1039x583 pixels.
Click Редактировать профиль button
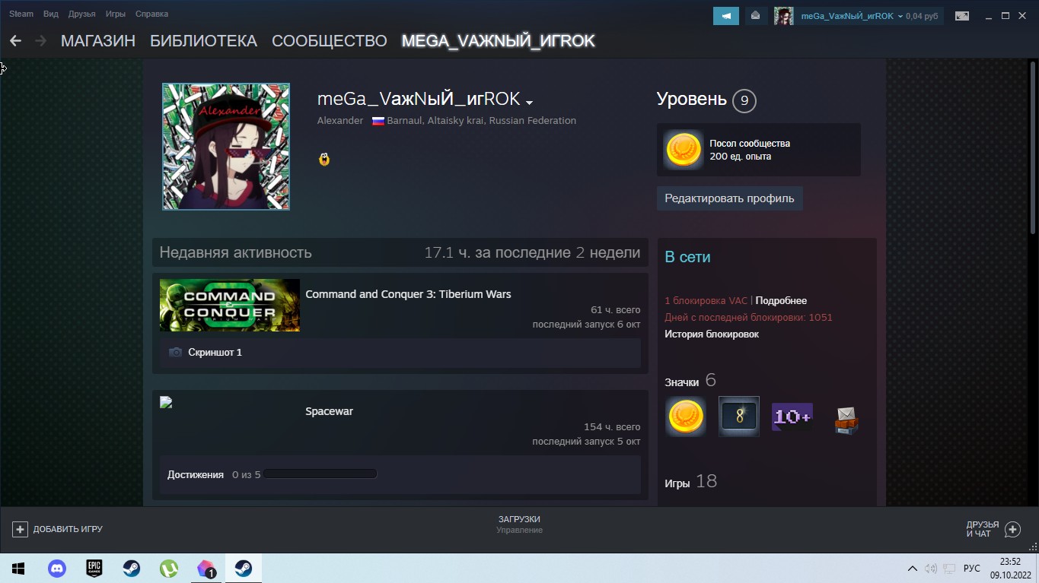729,198
